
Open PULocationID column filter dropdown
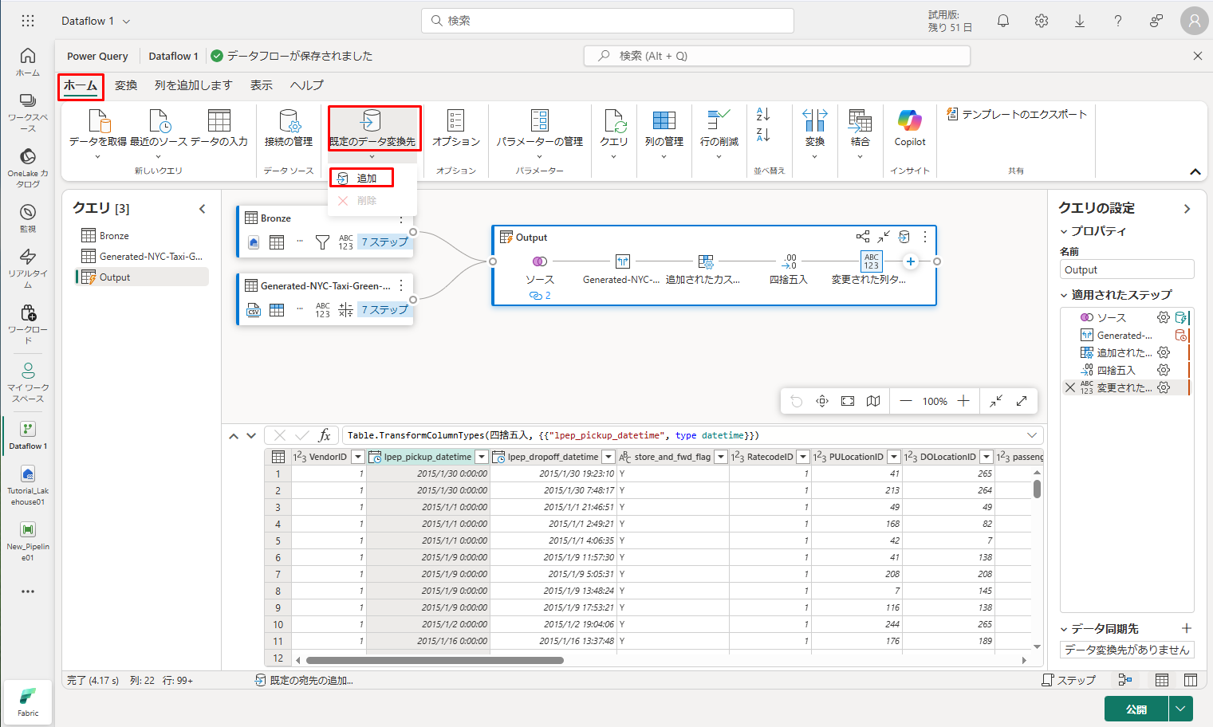pyautogui.click(x=894, y=457)
